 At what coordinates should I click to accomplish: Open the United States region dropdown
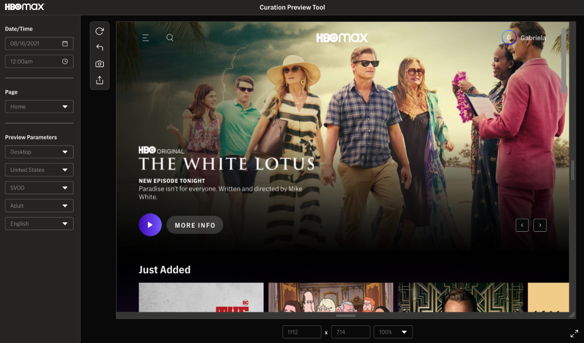39,169
